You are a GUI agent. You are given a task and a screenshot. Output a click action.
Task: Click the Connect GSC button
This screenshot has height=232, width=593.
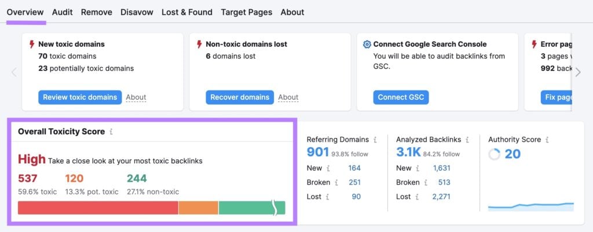tap(401, 97)
